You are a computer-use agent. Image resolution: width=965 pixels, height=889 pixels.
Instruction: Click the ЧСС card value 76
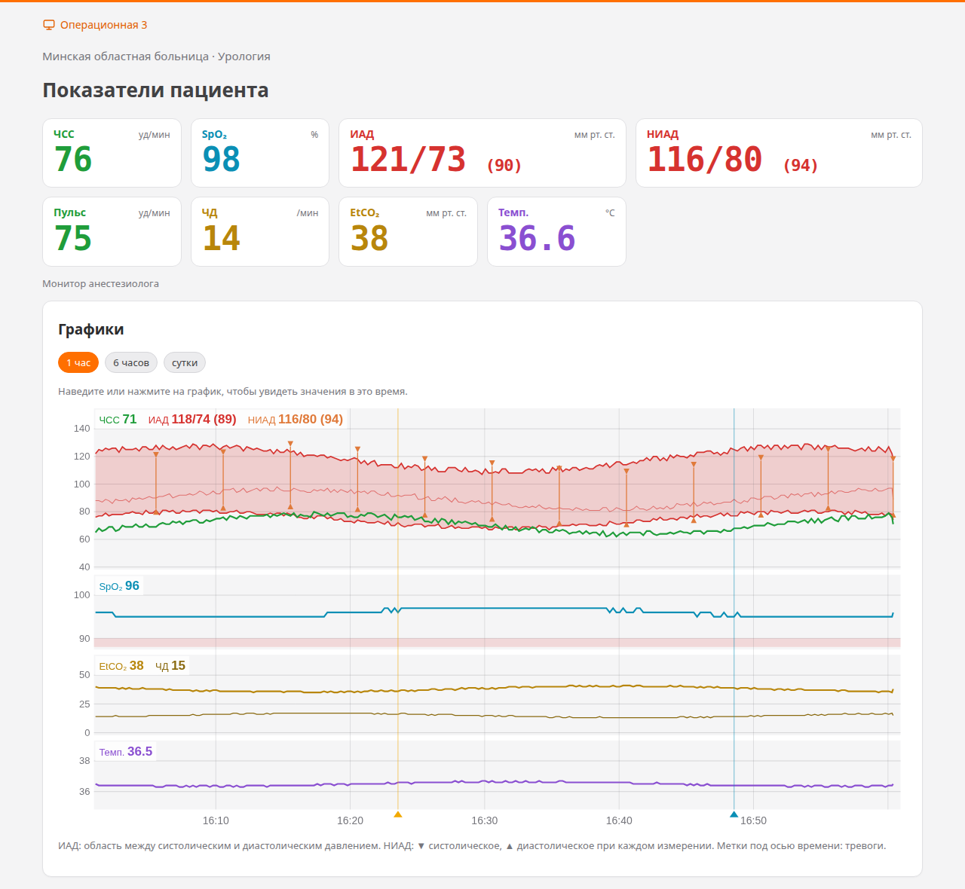73,160
